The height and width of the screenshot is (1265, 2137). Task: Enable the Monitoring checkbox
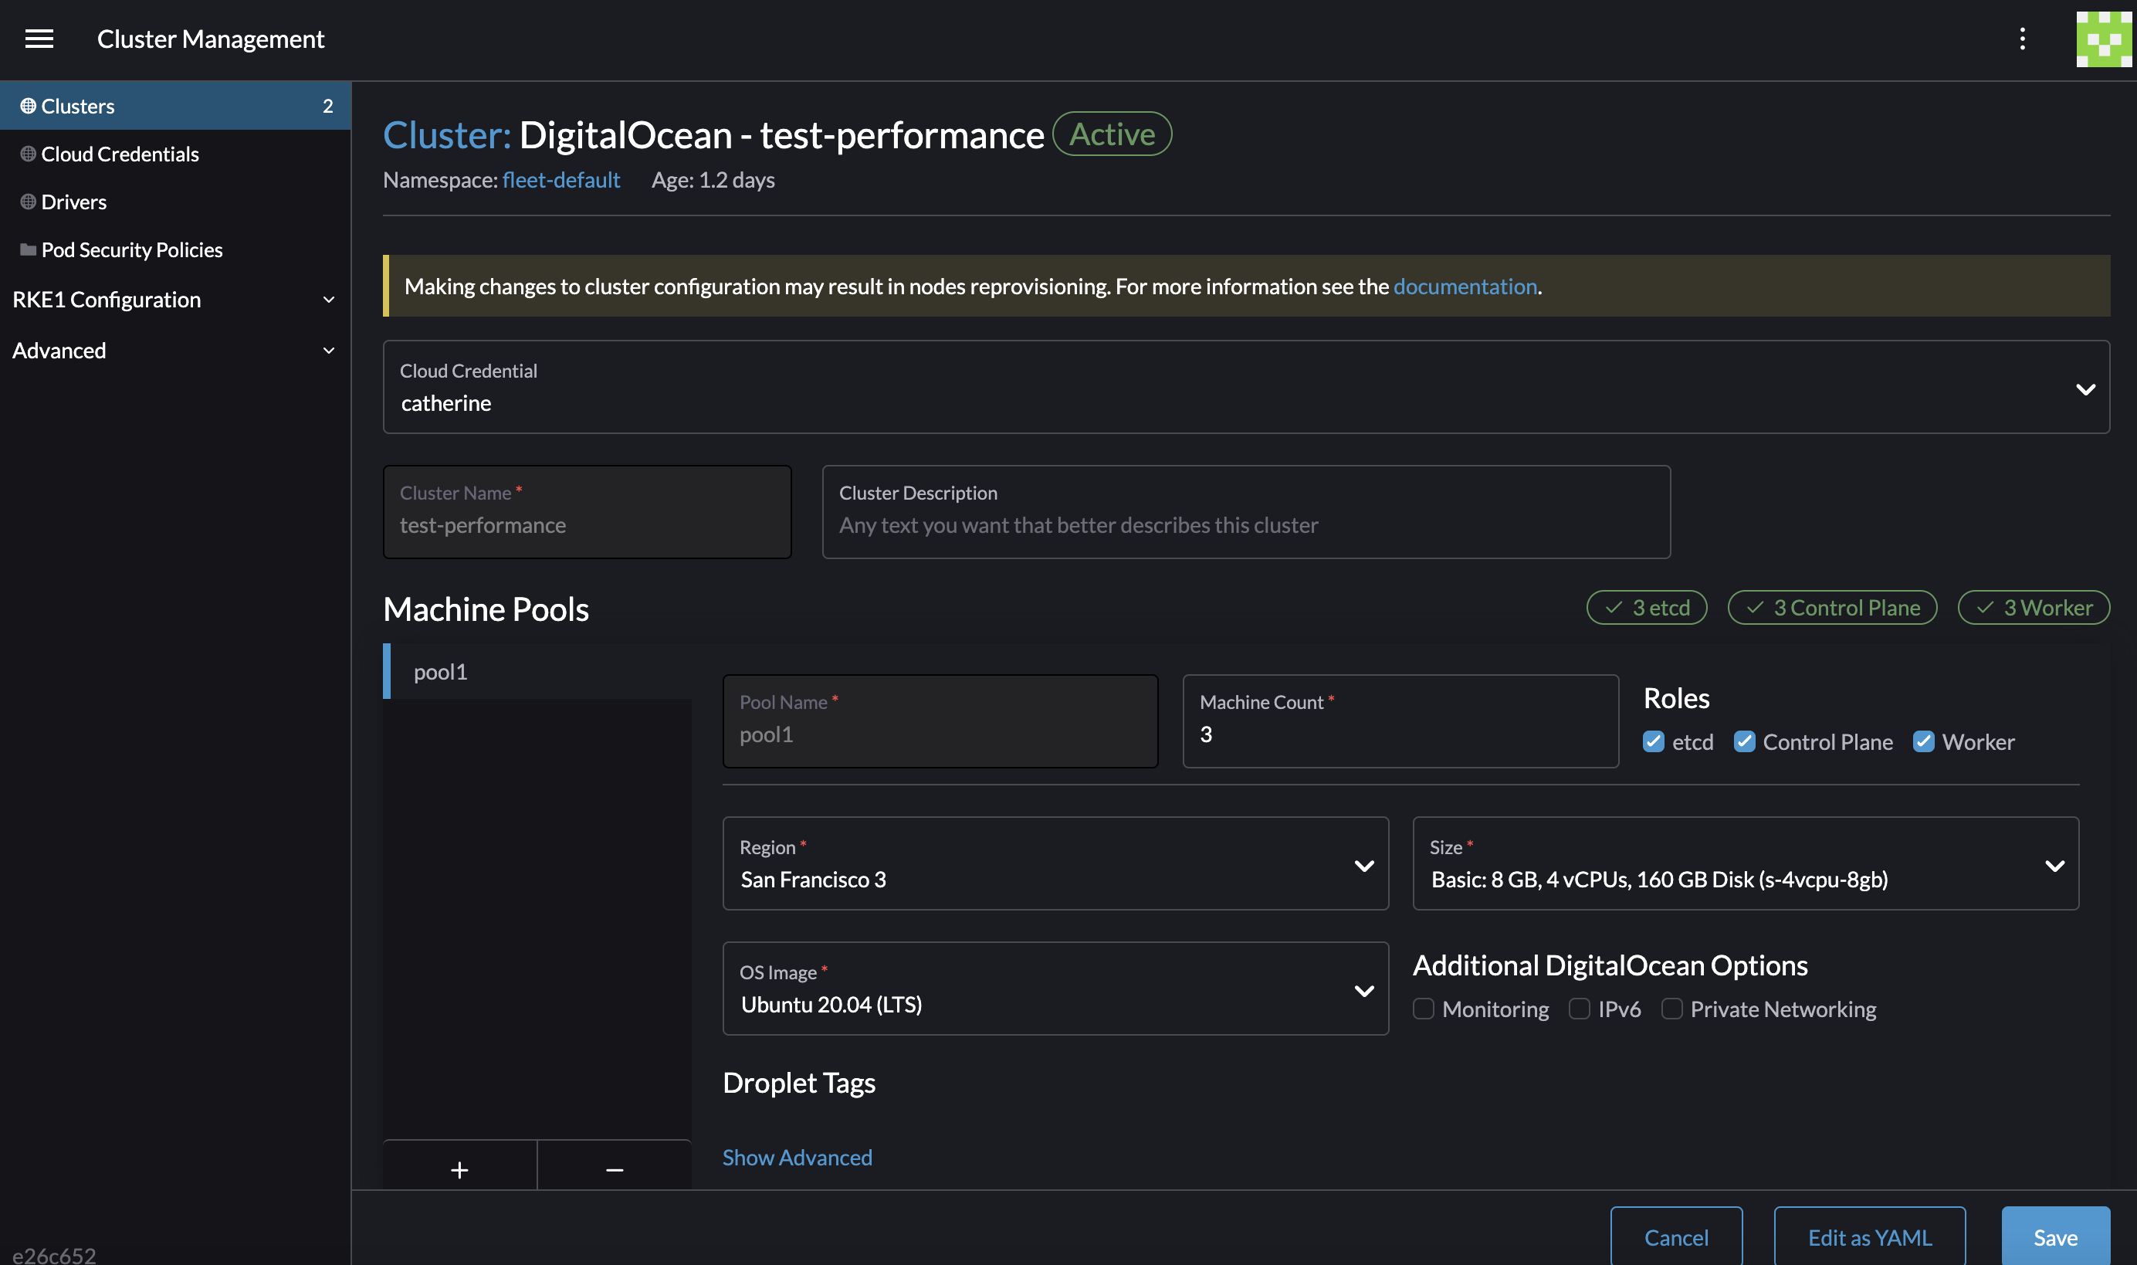click(x=1423, y=1009)
